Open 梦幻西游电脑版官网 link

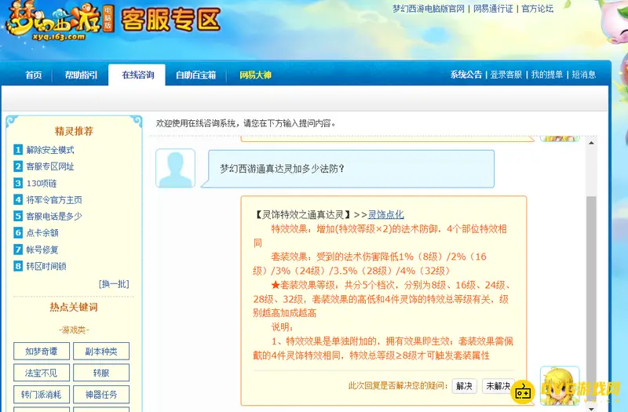(x=428, y=9)
